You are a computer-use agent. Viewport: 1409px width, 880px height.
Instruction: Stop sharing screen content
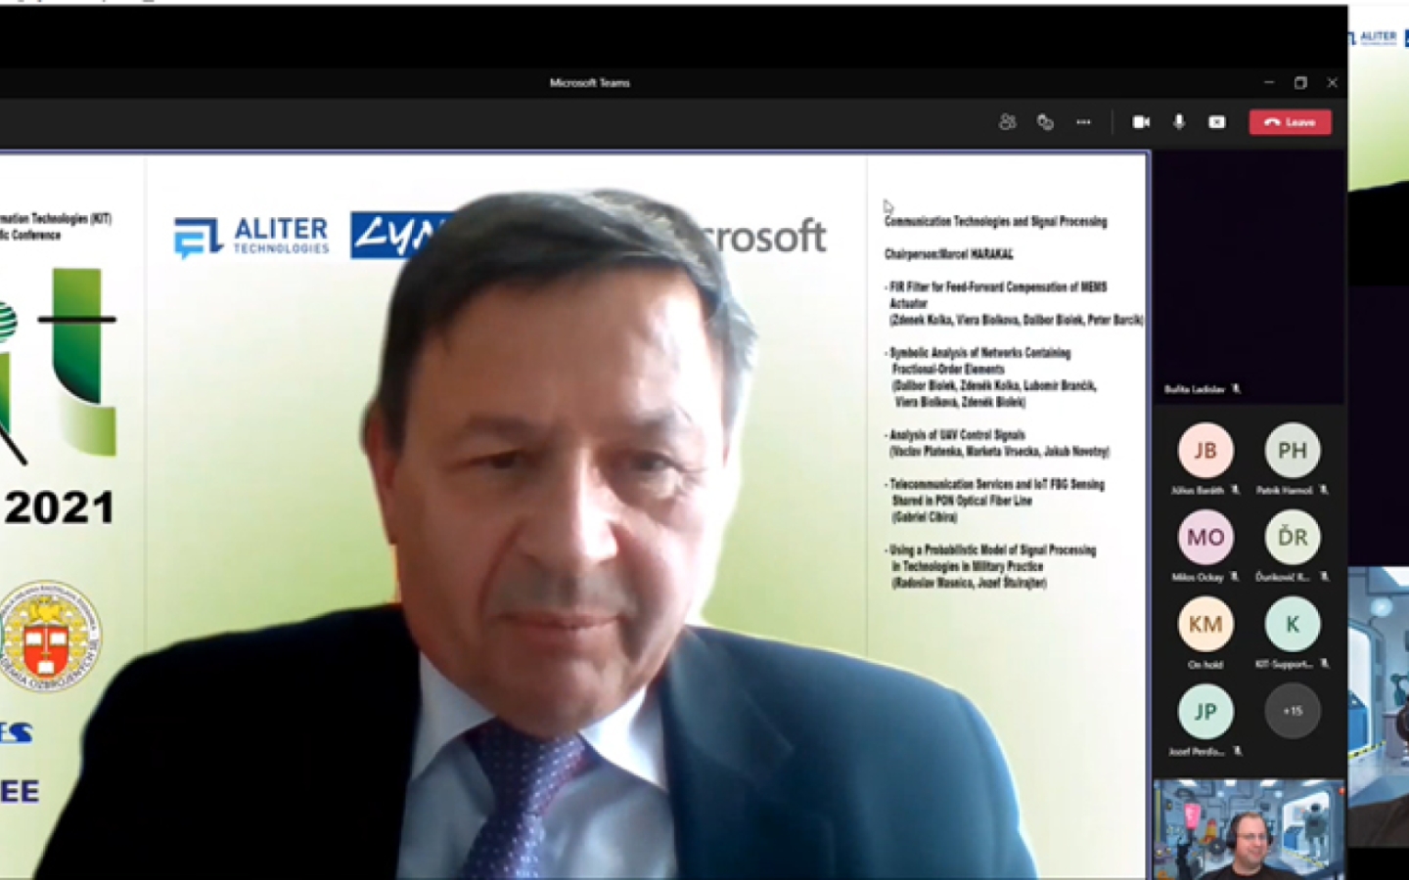pyautogui.click(x=1216, y=122)
